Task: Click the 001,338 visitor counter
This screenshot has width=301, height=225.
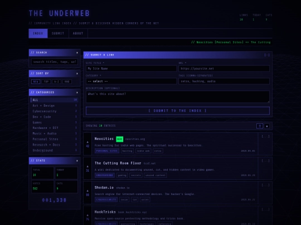Action: pos(54,200)
